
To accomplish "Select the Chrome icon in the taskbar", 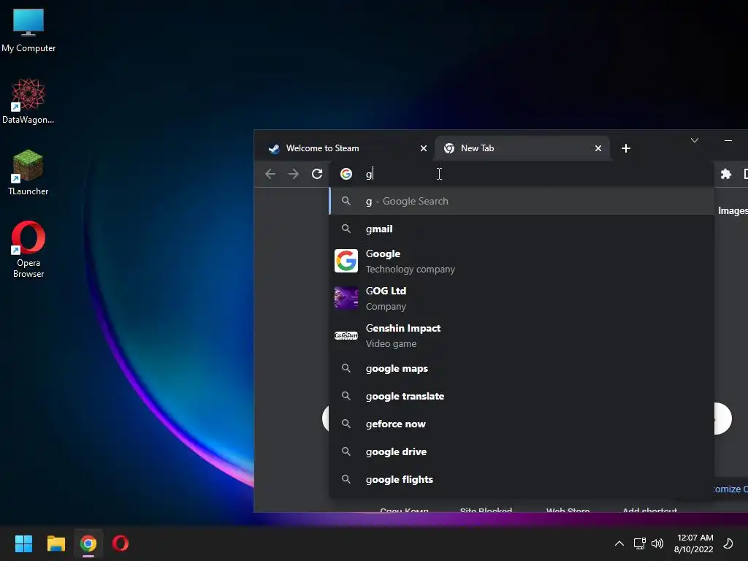I will pos(88,543).
